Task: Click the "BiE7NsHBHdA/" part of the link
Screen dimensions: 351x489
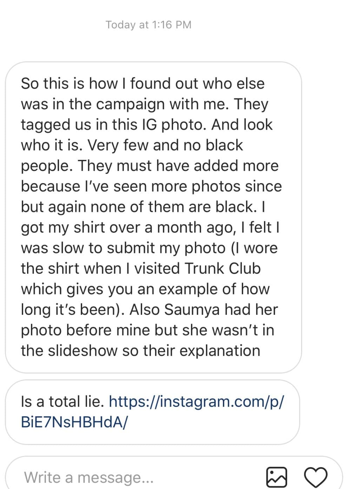Action: click(x=74, y=422)
